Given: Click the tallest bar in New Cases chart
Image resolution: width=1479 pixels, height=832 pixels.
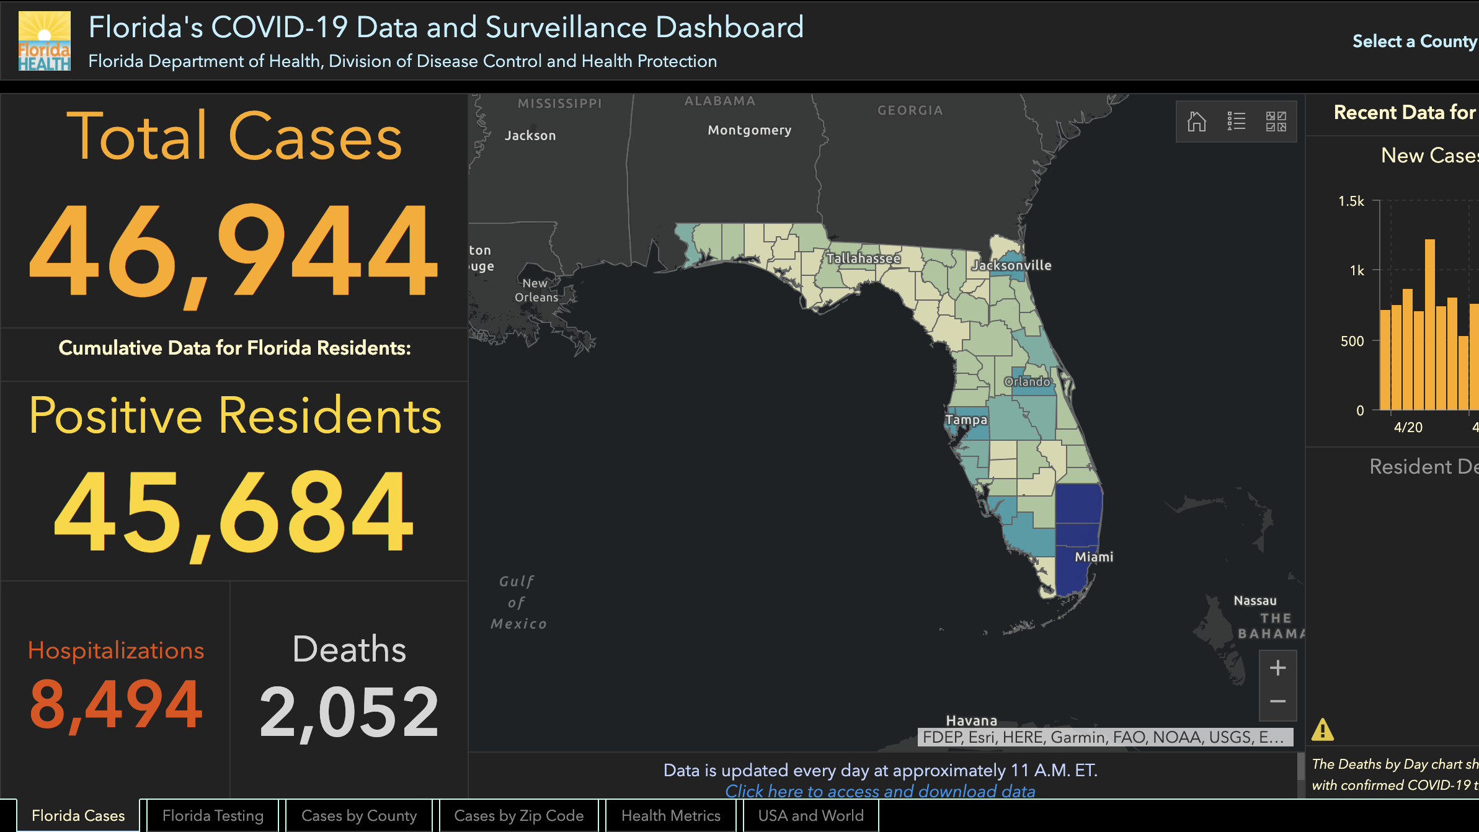Looking at the screenshot, I should 1430,322.
